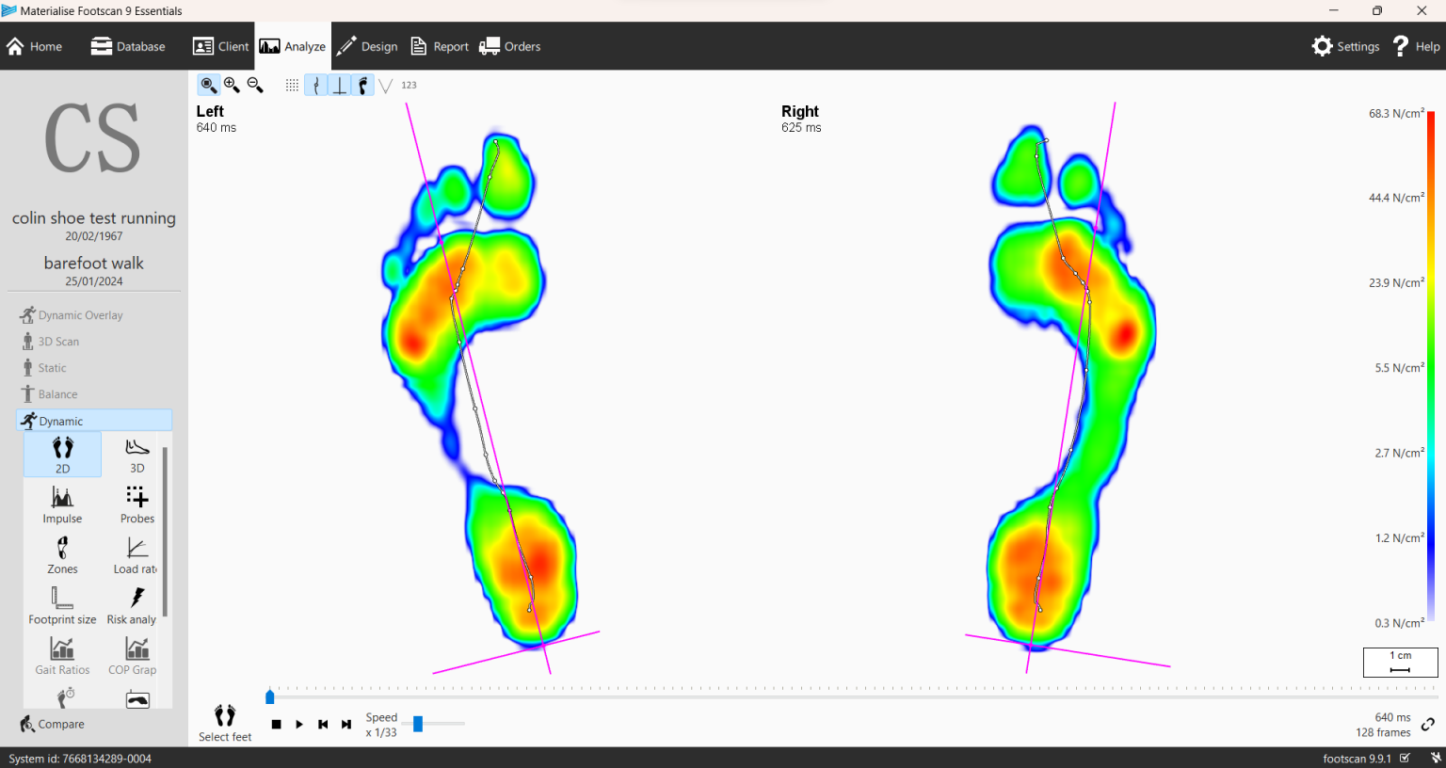Switch to the Client tab
This screenshot has width=1446, height=768.
point(221,46)
